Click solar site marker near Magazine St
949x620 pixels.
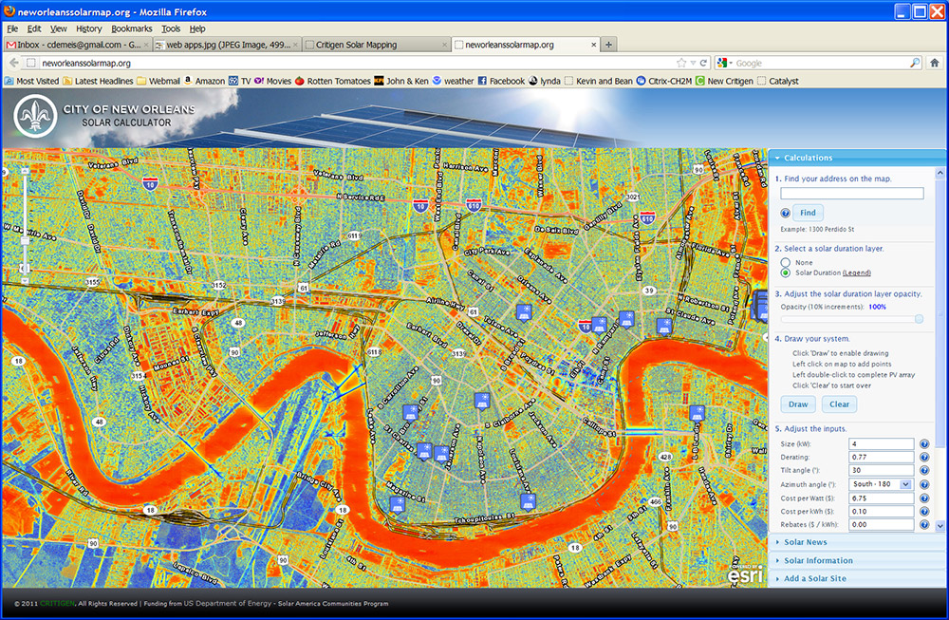(x=397, y=504)
